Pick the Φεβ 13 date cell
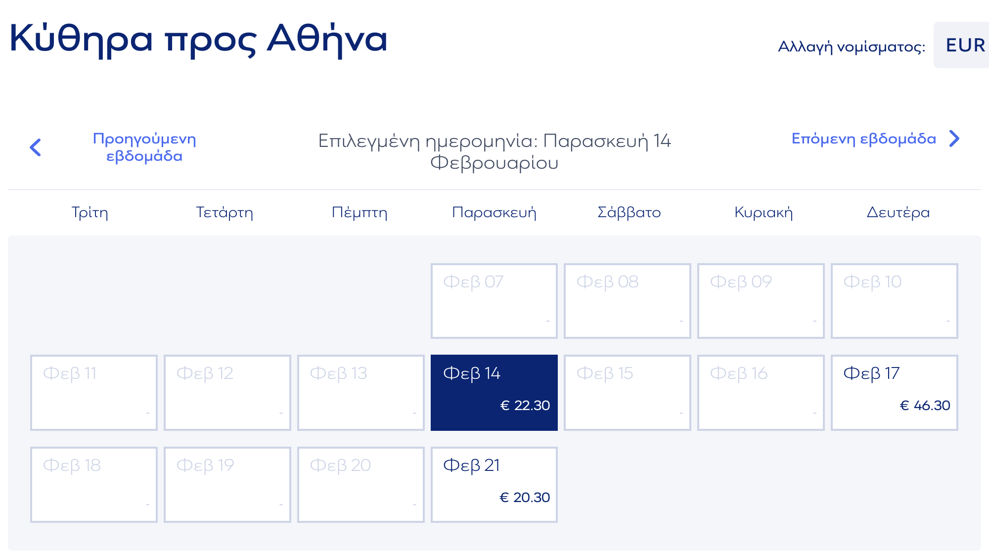 click(x=360, y=392)
